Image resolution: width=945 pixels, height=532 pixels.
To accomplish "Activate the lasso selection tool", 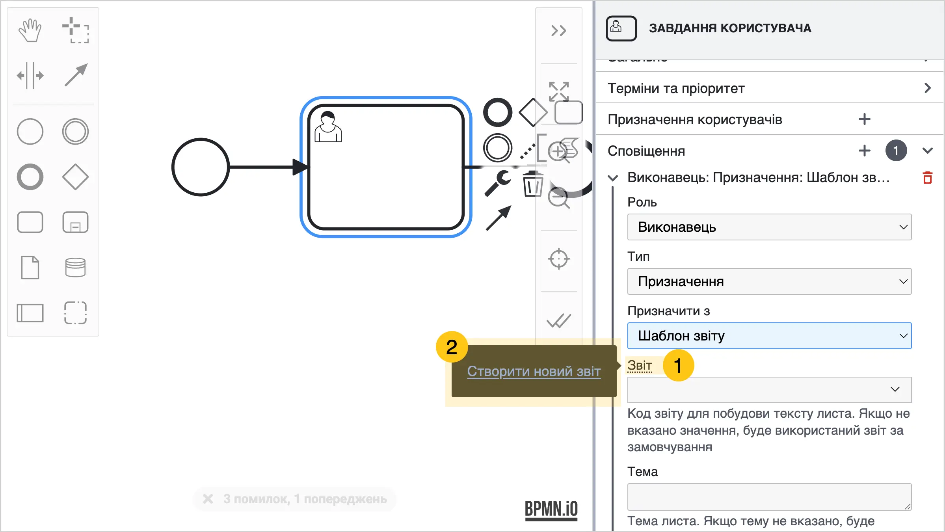I will click(x=75, y=30).
